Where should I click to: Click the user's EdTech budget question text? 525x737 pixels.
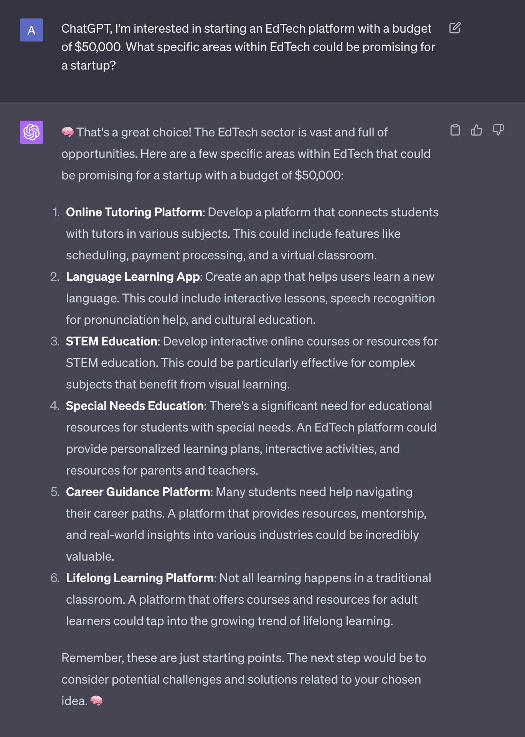pyautogui.click(x=248, y=47)
